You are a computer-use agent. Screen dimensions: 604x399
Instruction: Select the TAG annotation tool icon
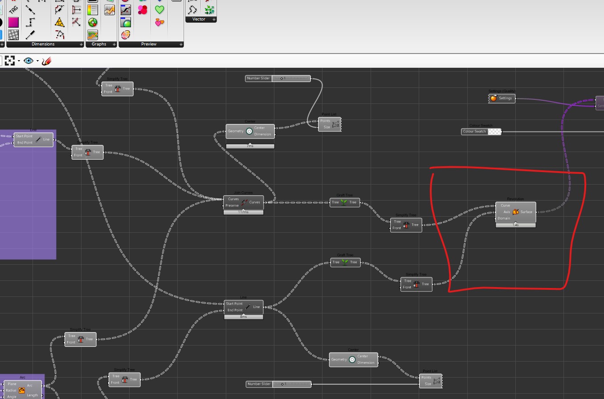(14, 10)
